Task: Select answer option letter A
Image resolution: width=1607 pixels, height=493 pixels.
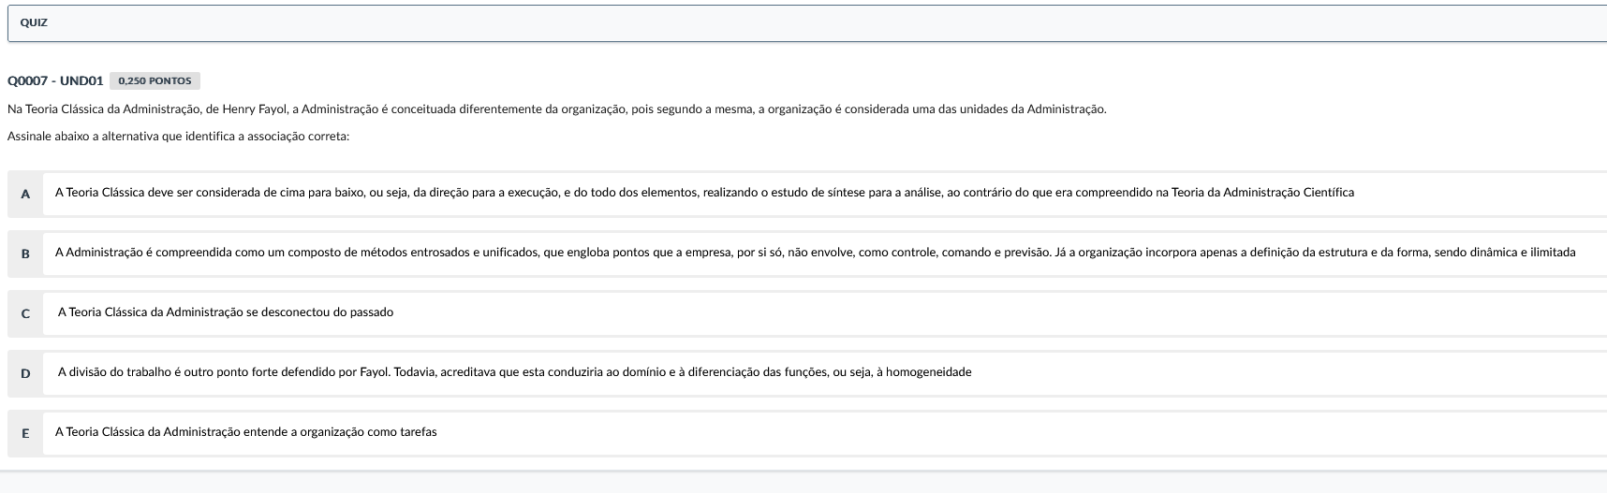Action: point(25,194)
